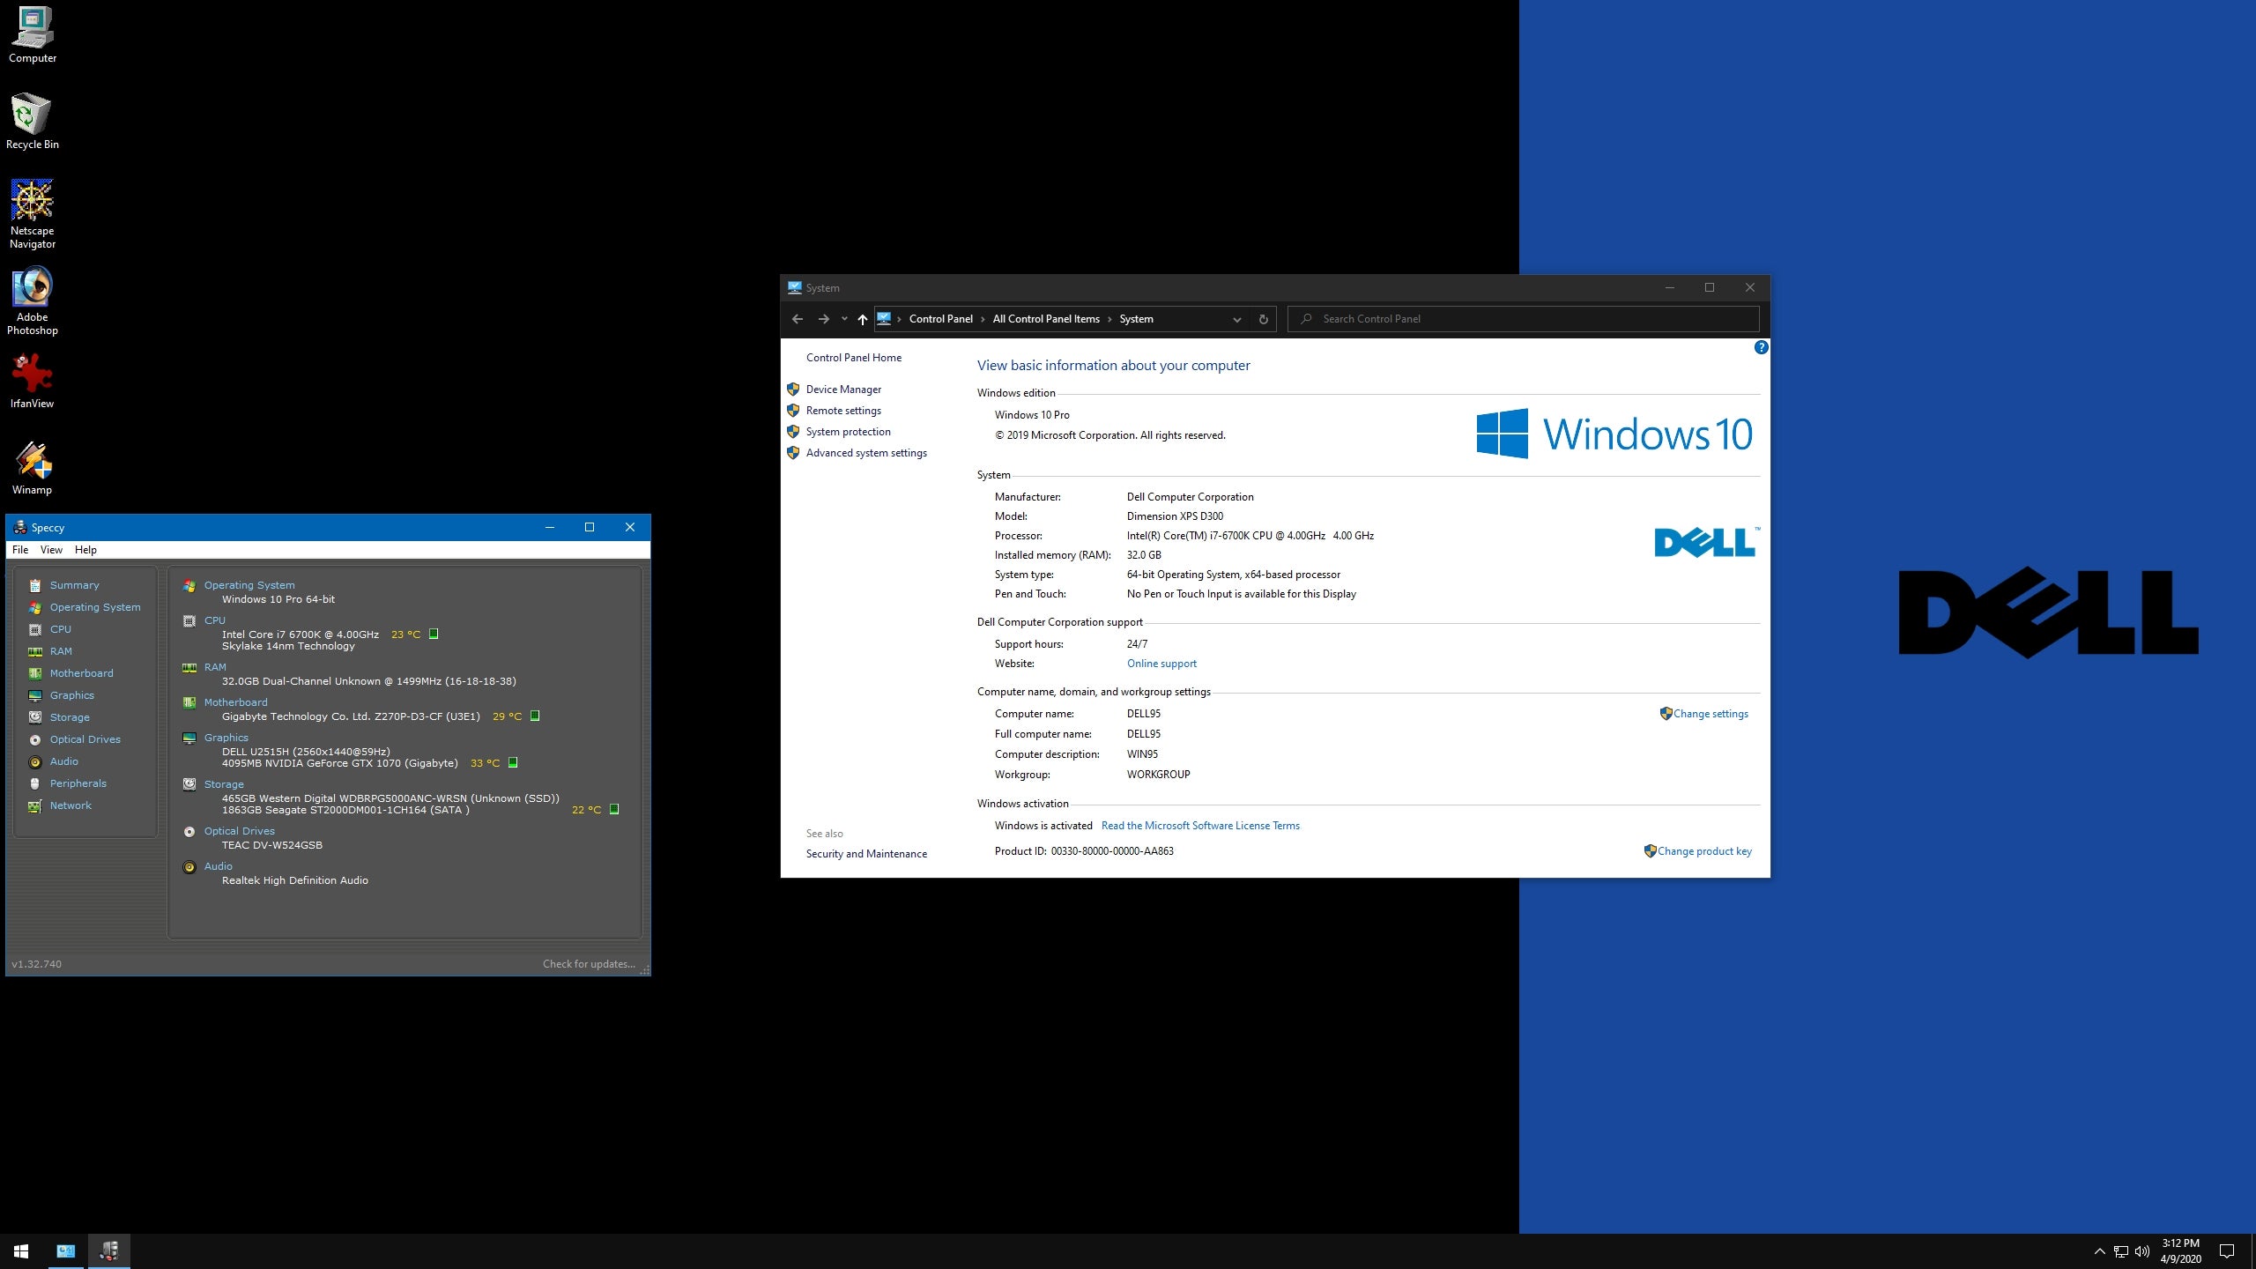The image size is (2256, 1269).
Task: Open the IrfanView desktop shortcut
Action: click(x=33, y=381)
